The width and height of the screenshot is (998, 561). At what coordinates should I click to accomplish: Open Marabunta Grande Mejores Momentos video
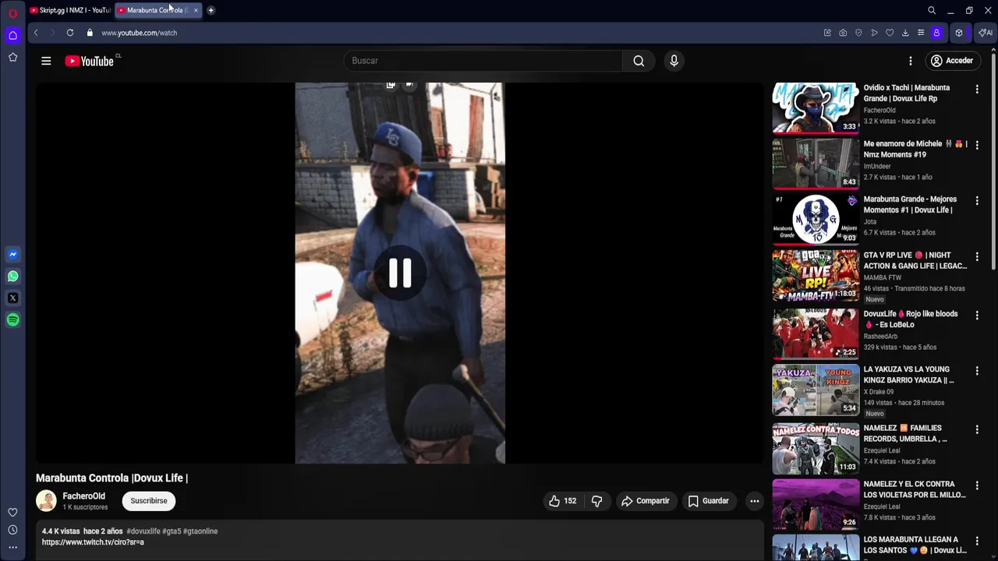816,220
